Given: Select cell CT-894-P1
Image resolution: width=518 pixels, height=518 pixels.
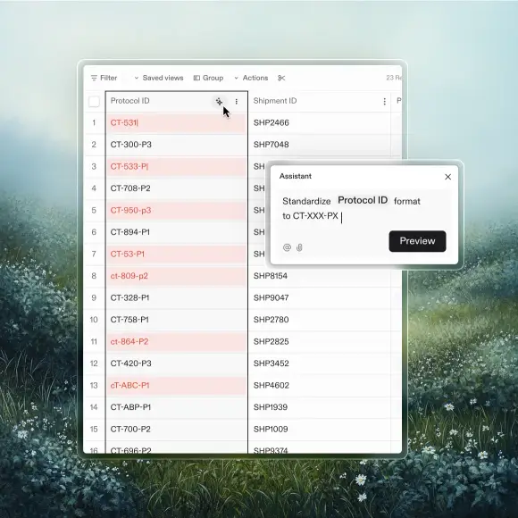Looking at the screenshot, I should [177, 232].
